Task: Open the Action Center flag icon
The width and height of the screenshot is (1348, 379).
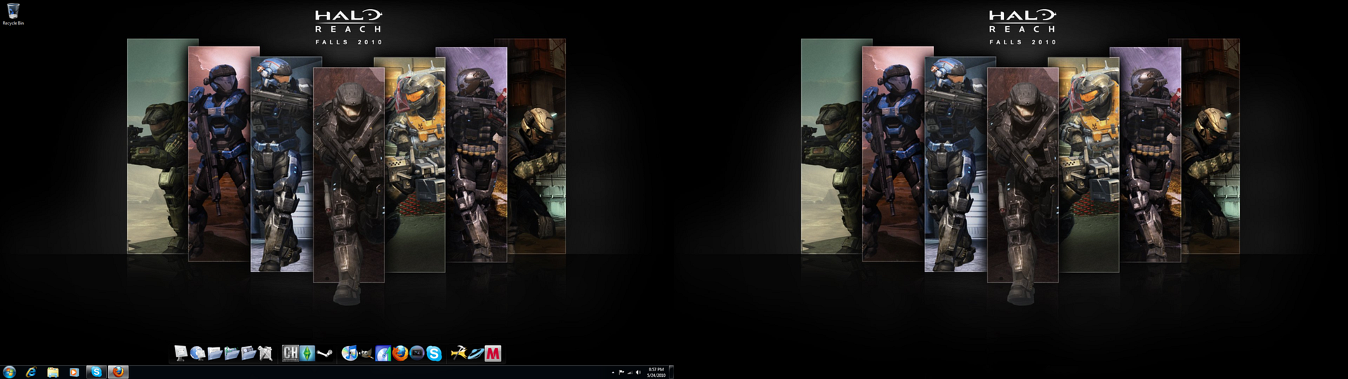Action: click(x=621, y=373)
